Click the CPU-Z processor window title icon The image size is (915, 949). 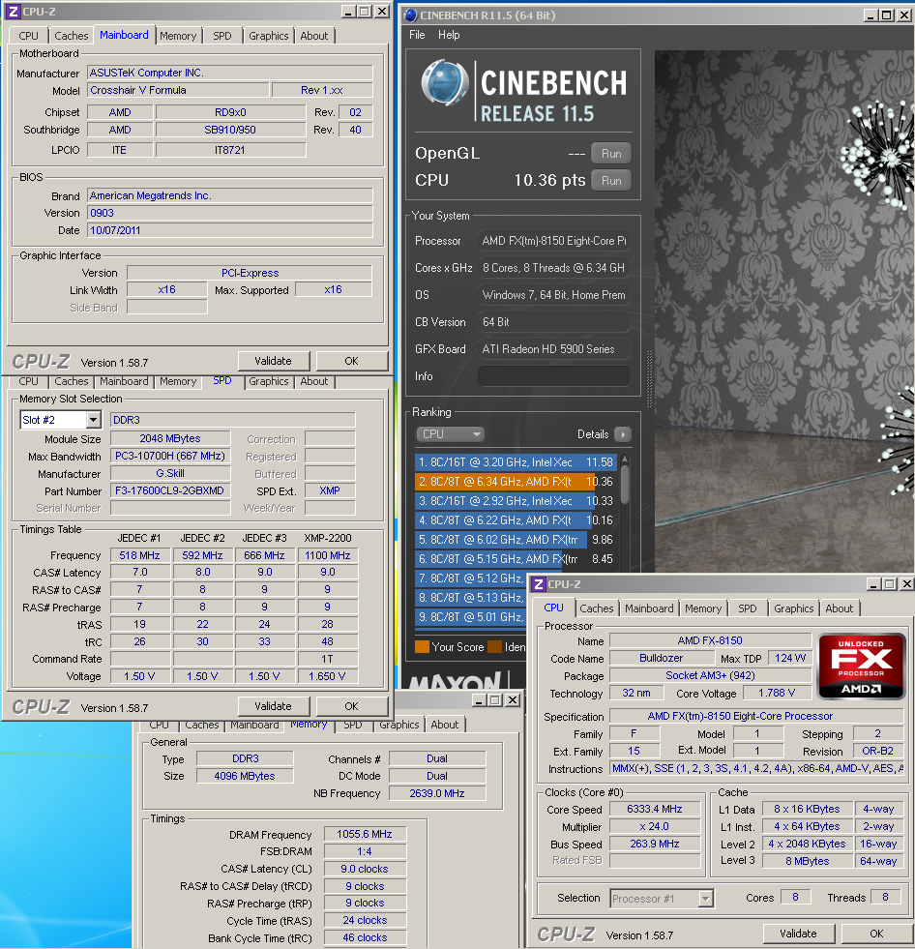[x=538, y=584]
